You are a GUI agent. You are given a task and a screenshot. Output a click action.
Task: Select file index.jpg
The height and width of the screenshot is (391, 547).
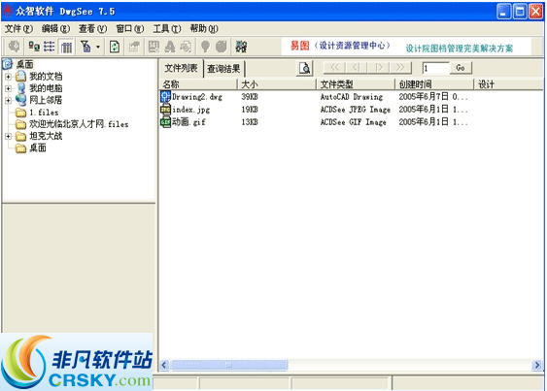[190, 110]
